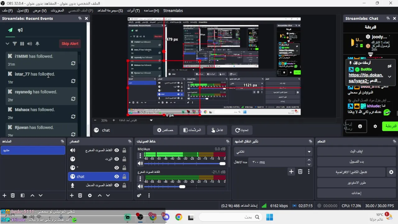Move the scene down with arrow icon

pos(40,195)
